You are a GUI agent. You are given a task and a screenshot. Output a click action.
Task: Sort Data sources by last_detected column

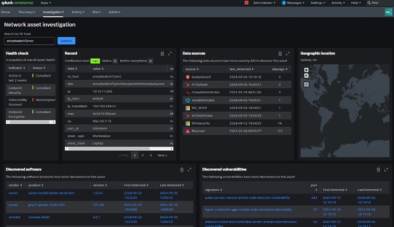[240, 69]
